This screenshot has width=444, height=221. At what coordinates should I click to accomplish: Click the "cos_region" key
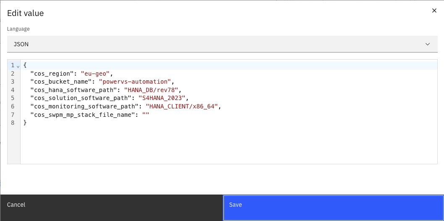(52, 74)
